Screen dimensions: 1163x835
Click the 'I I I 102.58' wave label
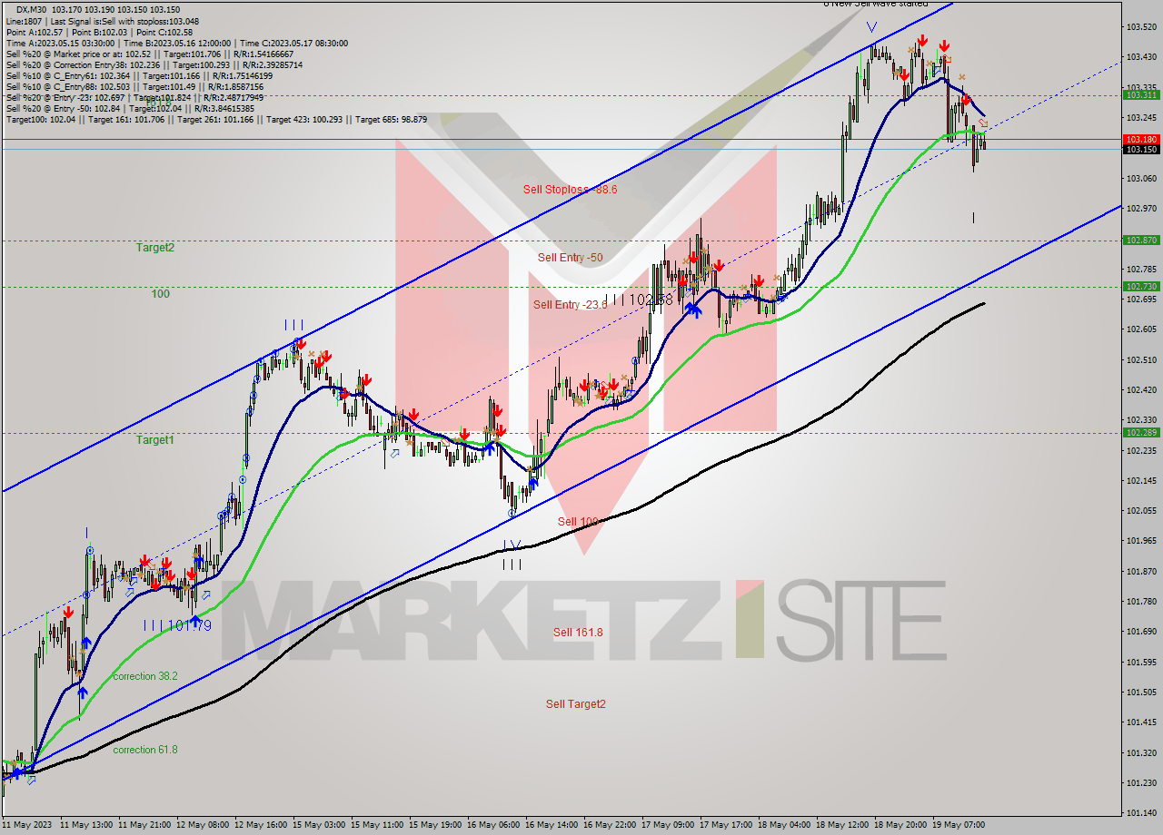(x=640, y=299)
